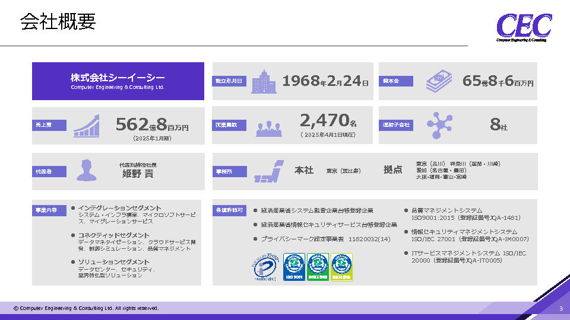Select the 売上高 label tag
The image size is (570, 320).
[x=50, y=125]
